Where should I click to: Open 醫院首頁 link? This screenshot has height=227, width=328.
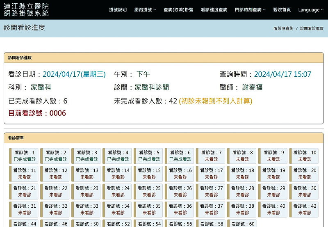pyautogui.click(x=282, y=9)
